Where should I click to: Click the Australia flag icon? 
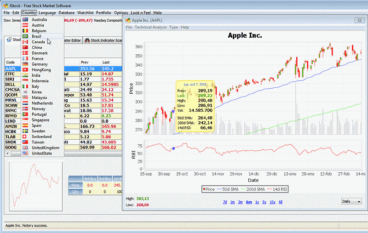point(25,19)
